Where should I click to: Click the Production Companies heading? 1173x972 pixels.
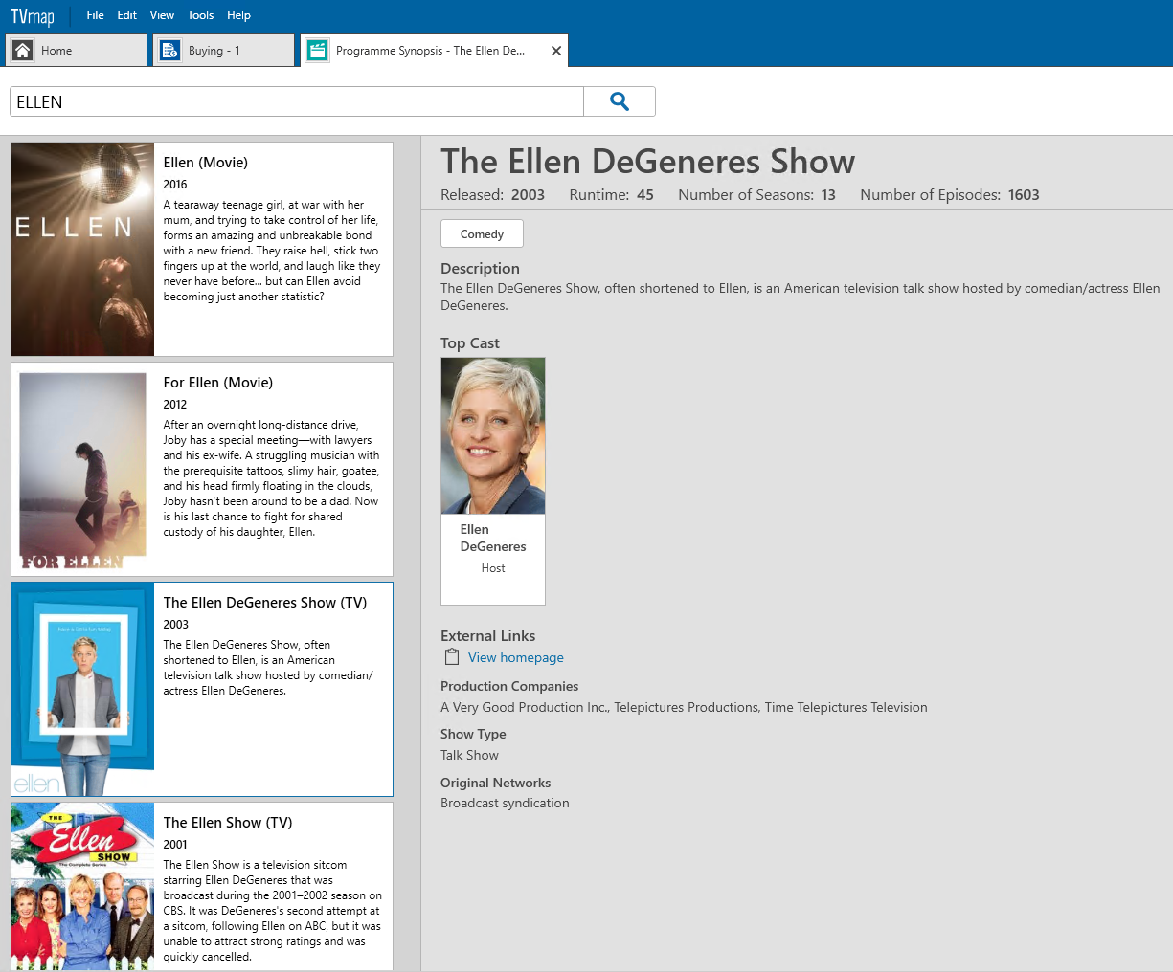509,686
